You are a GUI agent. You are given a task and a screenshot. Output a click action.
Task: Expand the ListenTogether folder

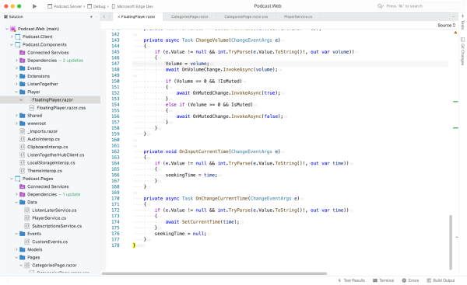click(16, 84)
